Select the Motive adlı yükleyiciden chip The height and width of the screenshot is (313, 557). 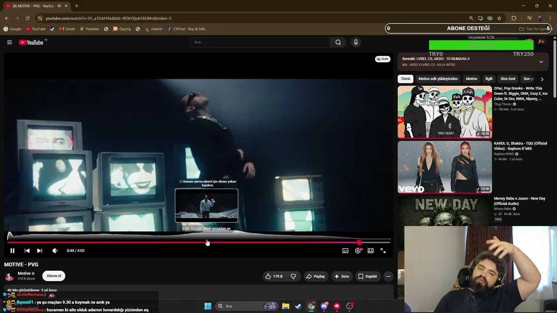(x=438, y=79)
